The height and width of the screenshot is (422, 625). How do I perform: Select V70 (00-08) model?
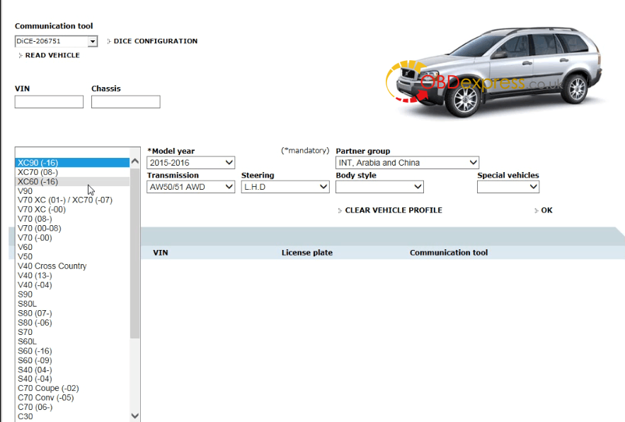72,228
